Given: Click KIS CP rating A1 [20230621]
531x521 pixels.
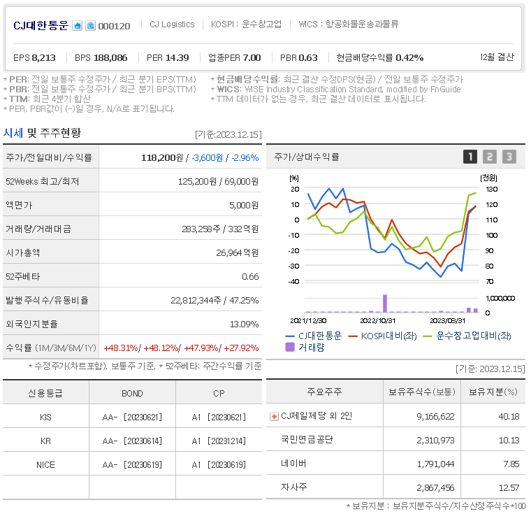Looking at the screenshot, I should click(x=219, y=417).
